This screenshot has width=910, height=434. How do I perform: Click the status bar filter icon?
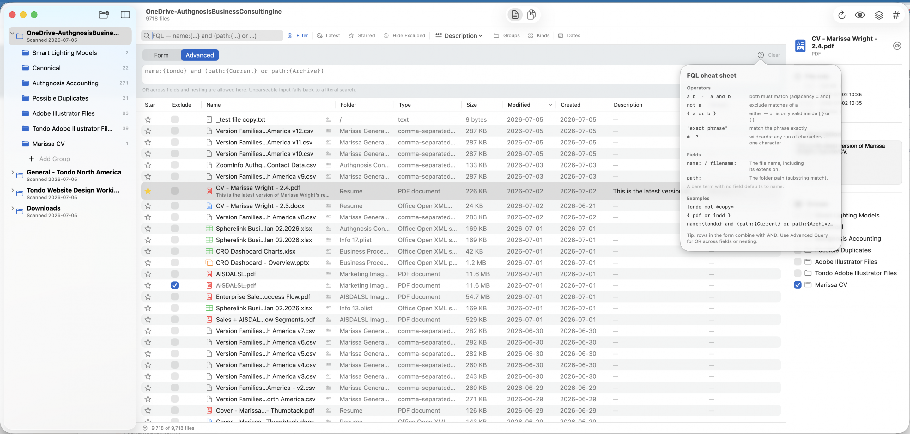145,428
